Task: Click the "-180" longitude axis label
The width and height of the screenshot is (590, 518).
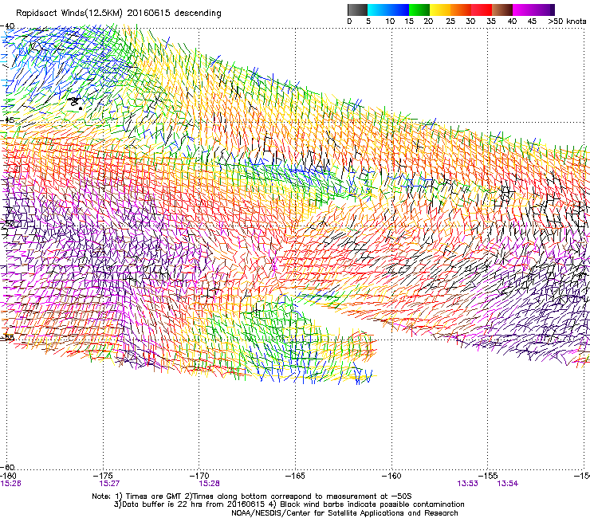Action: click(7, 477)
